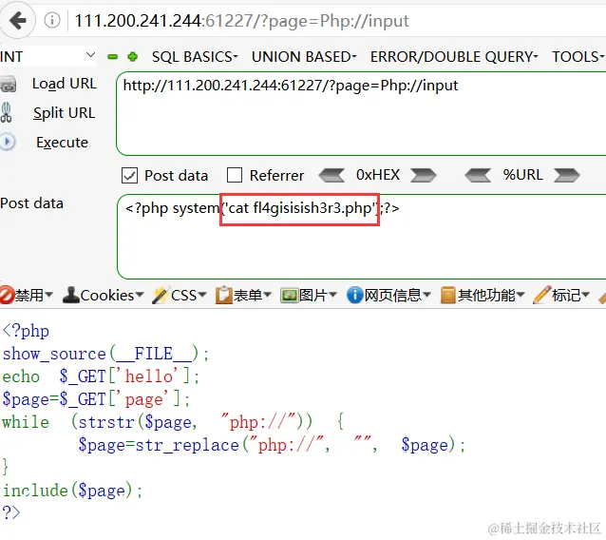Image resolution: width=606 pixels, height=540 pixels.
Task: Open the 标记 dropdown menu
Action: pos(571,296)
